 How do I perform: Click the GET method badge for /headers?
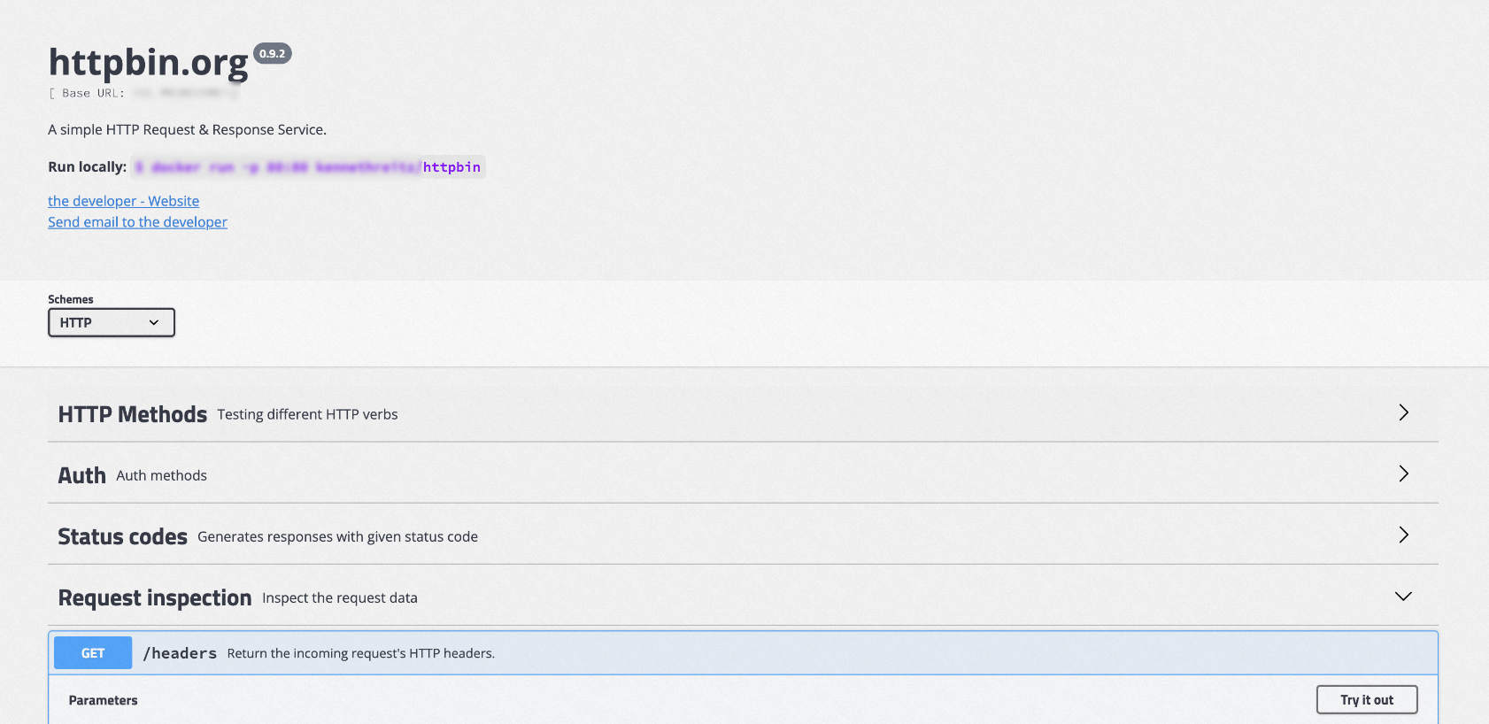coord(93,653)
